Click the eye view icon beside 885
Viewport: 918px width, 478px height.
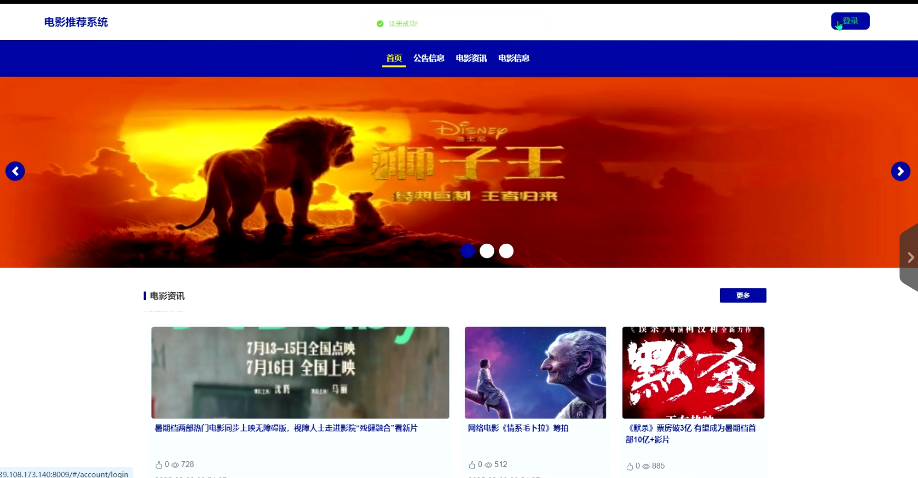[x=646, y=466]
